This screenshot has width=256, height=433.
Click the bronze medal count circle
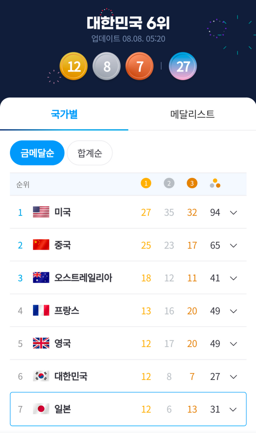point(139,66)
